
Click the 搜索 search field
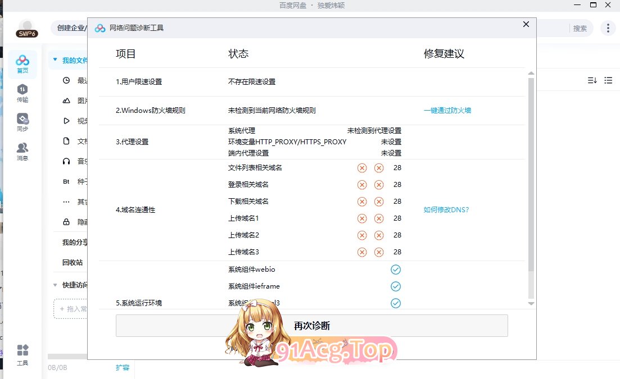click(579, 28)
